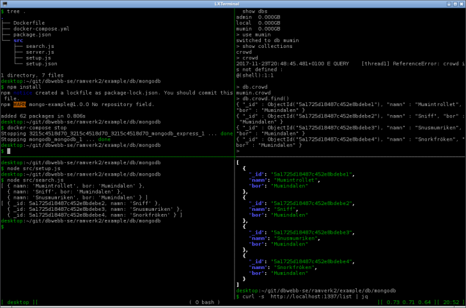
Task: Click '"namn": "Mumintrollet"' in the jq JSON output
Action: click(x=284, y=180)
